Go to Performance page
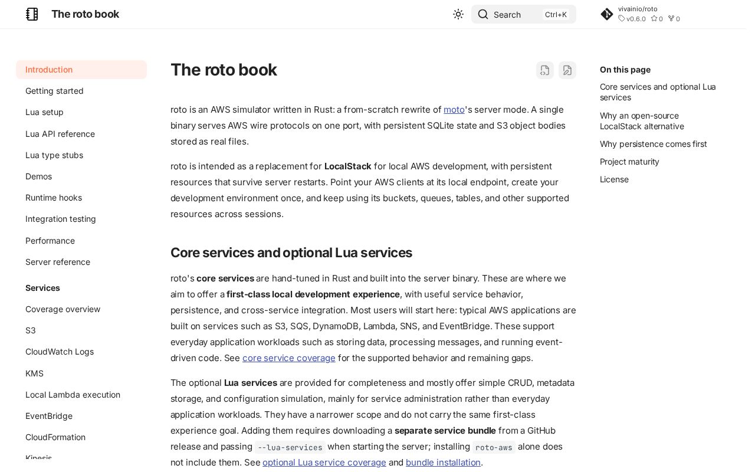Viewport: 755px width, 472px height. click(50, 241)
